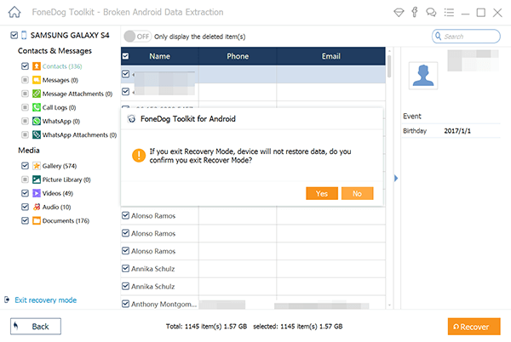This screenshot has width=511, height=342.
Task: Click the orange Recover button
Action: (474, 327)
